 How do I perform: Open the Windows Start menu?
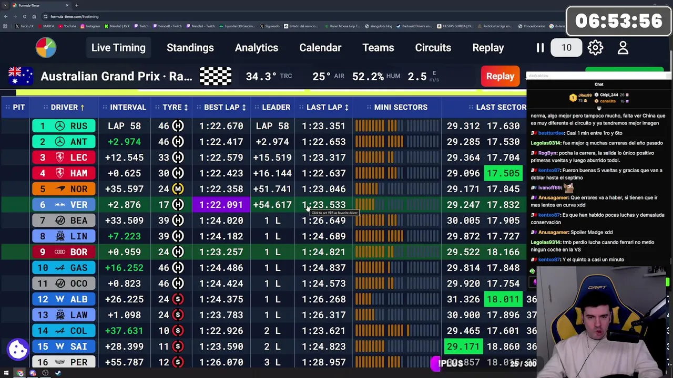tap(6, 373)
